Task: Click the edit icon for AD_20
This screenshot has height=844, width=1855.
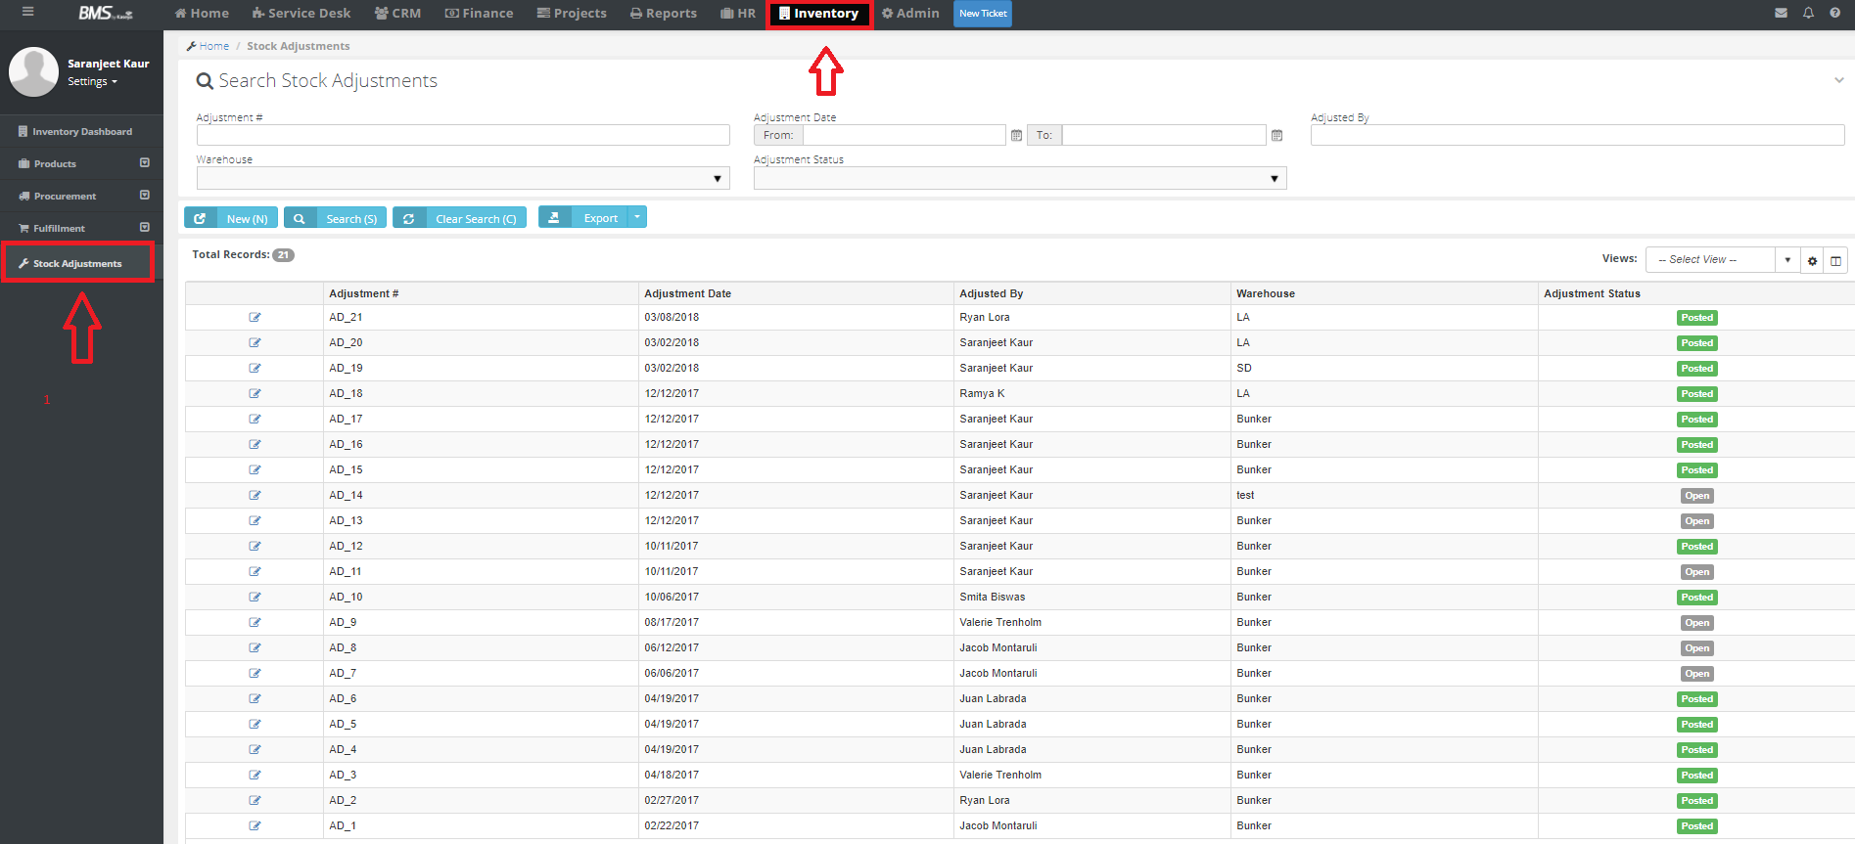Action: (x=255, y=342)
